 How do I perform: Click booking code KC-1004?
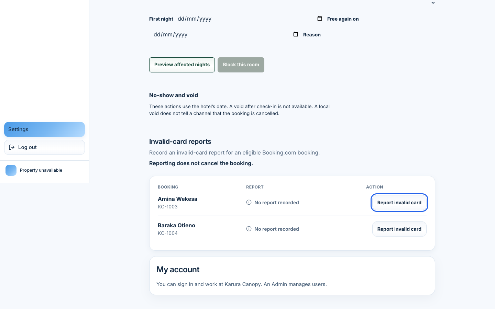click(x=168, y=233)
